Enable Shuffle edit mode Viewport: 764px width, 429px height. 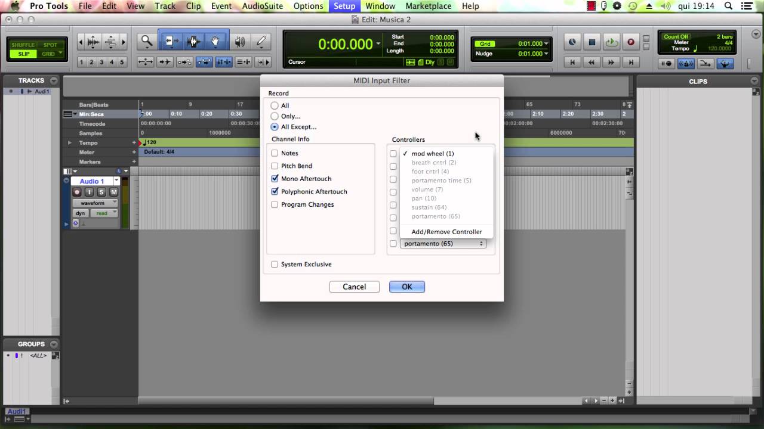pos(23,45)
